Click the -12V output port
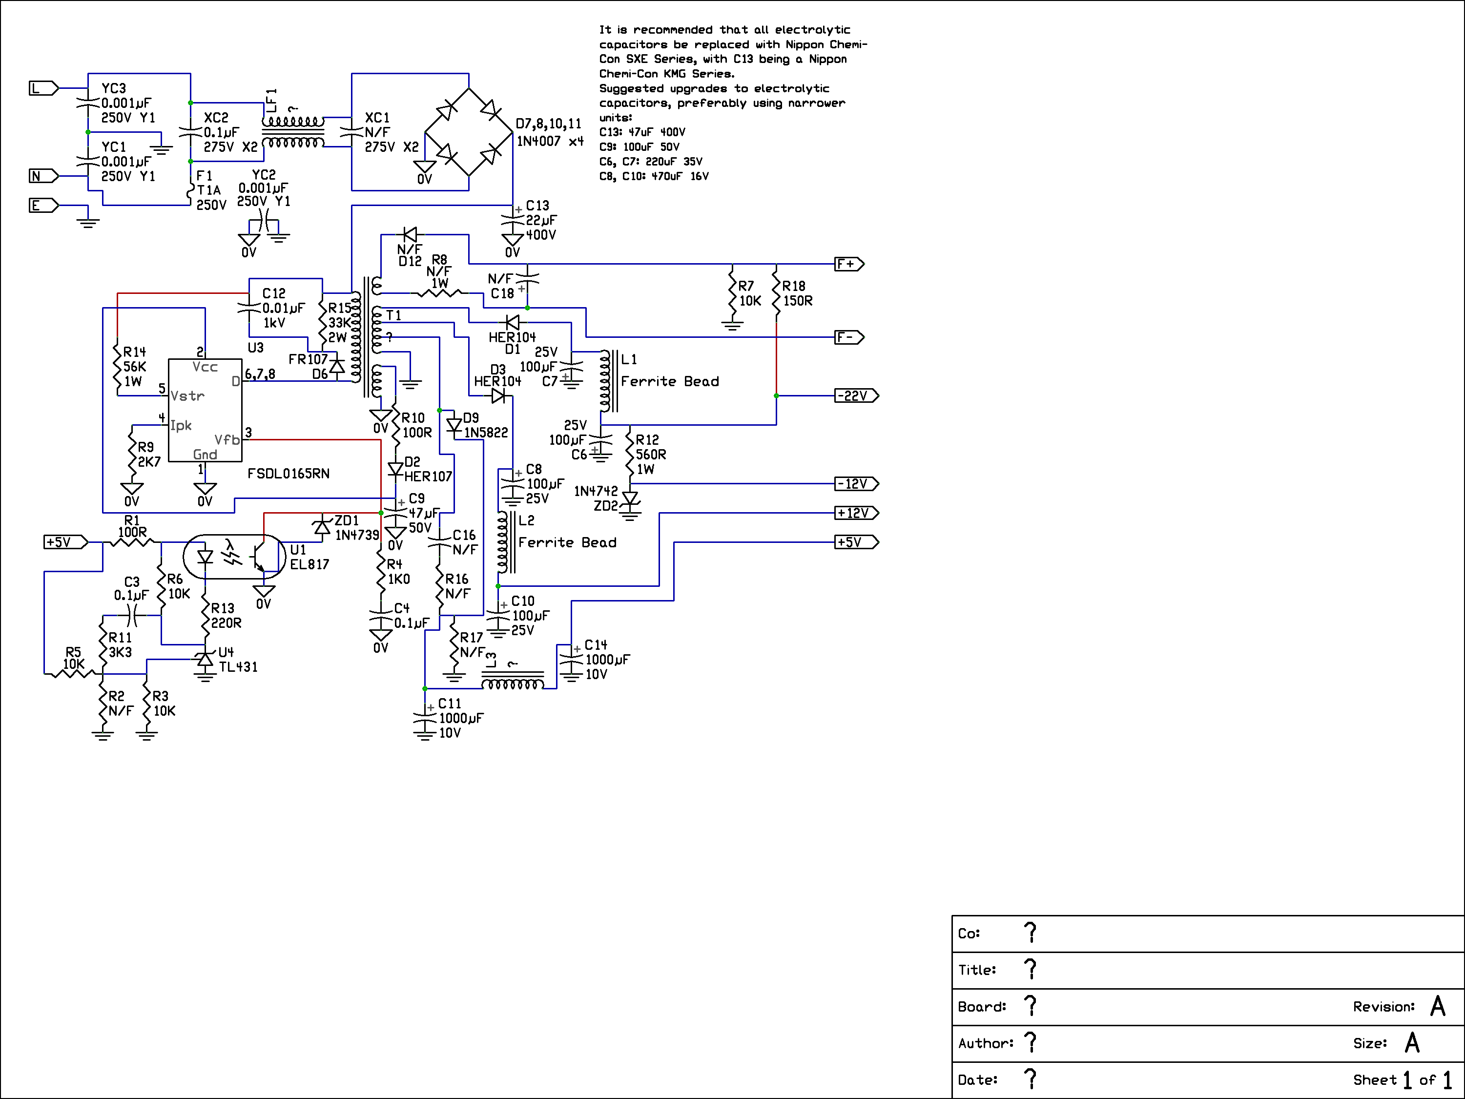The image size is (1465, 1099). (857, 483)
